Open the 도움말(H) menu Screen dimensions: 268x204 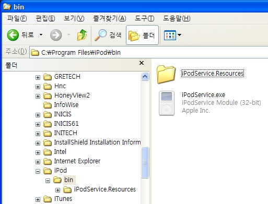click(177, 18)
